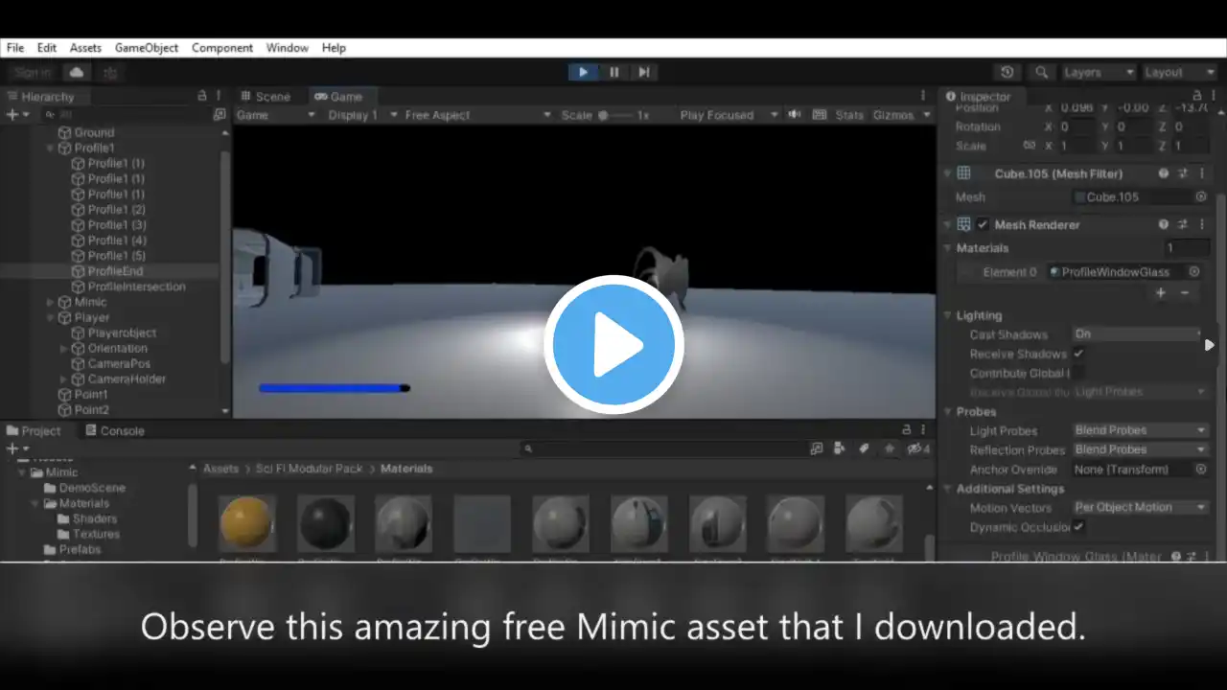
Task: Lock the Inspector panel
Action: point(1198,96)
